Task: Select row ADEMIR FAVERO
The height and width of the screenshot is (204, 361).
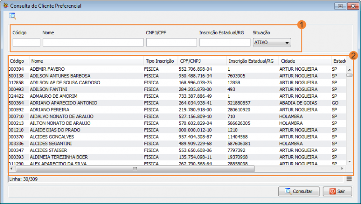Action: click(x=177, y=69)
